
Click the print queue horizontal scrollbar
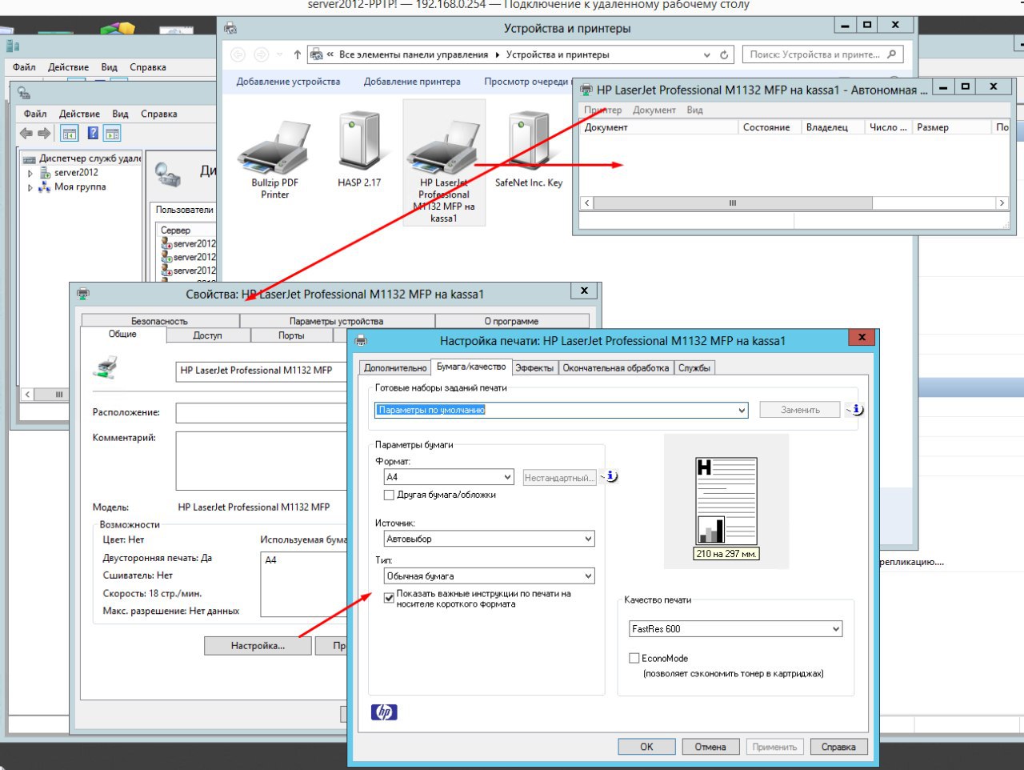pos(794,203)
